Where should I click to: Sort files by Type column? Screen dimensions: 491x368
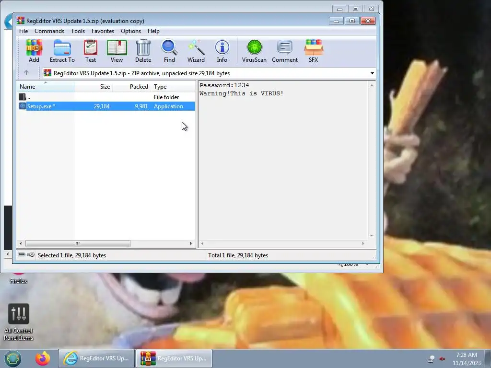[173, 86]
